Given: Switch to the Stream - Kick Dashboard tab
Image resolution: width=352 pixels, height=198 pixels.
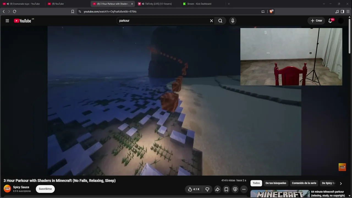Looking at the screenshot, I should (203, 4).
